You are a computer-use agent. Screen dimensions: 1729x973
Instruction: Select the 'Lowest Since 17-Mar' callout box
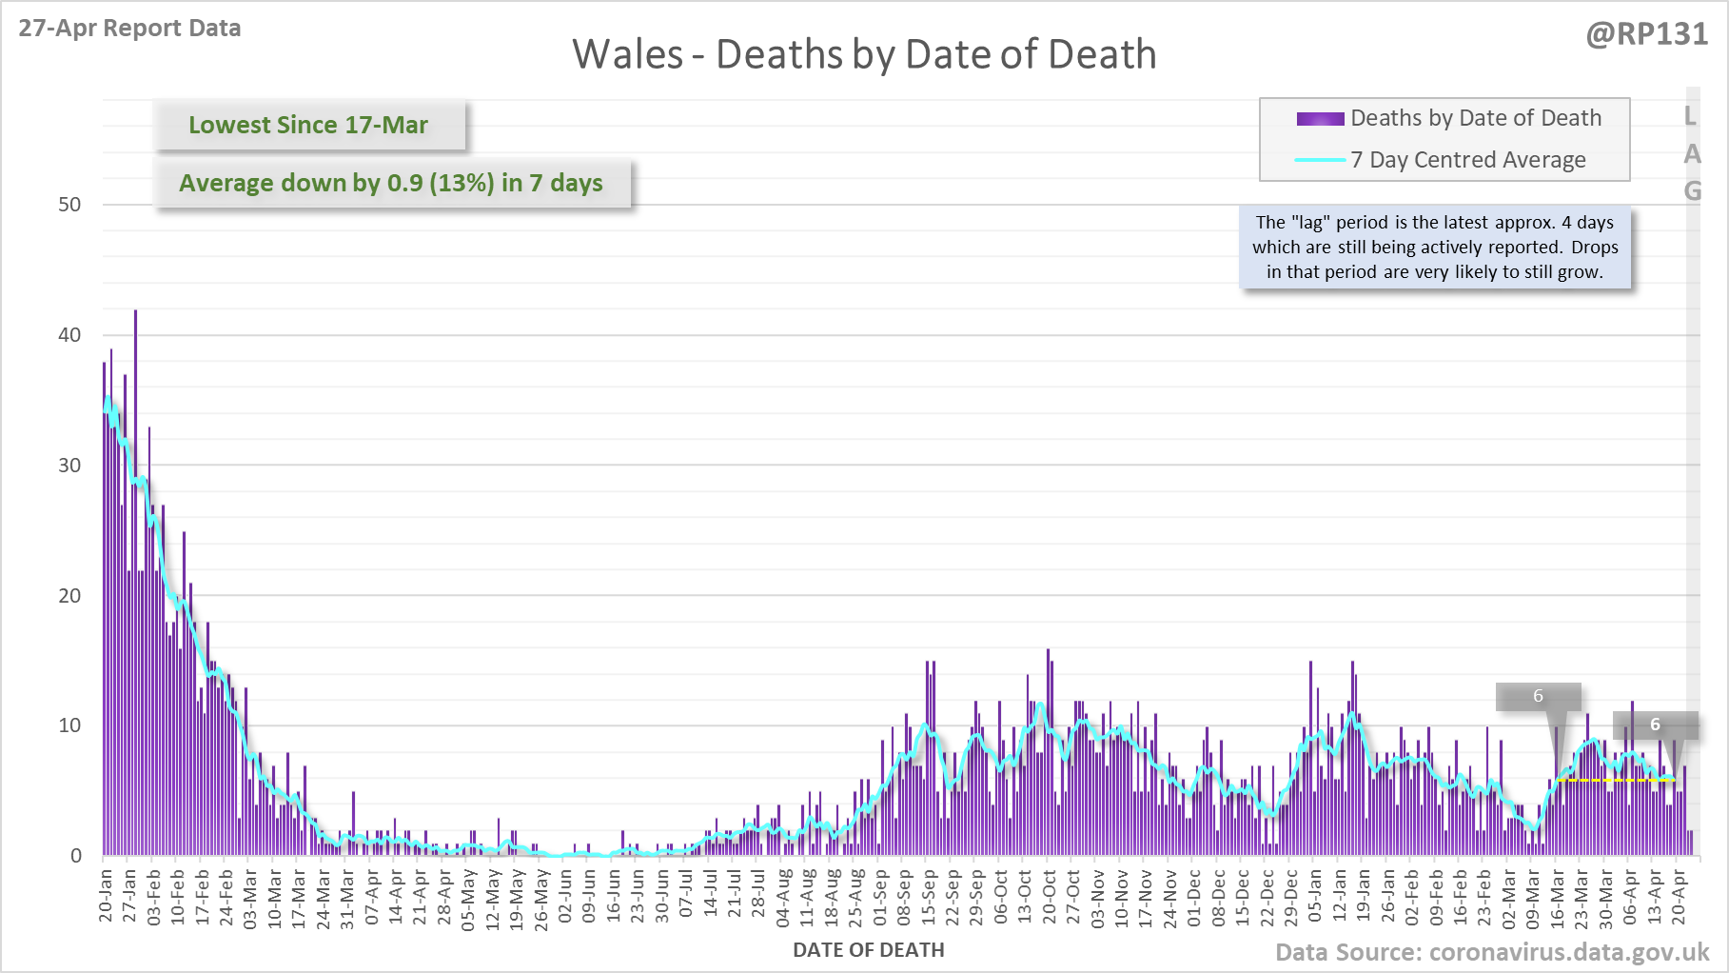[309, 125]
